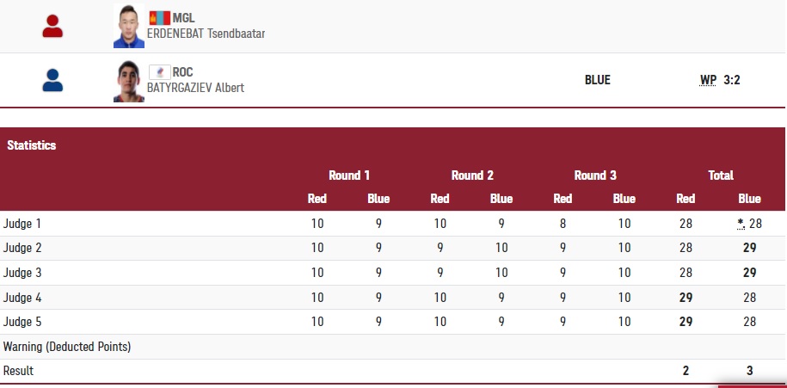This screenshot has height=388, width=787.
Task: Open BATYRGAZIEV Albert athlete profile link
Action: (196, 88)
